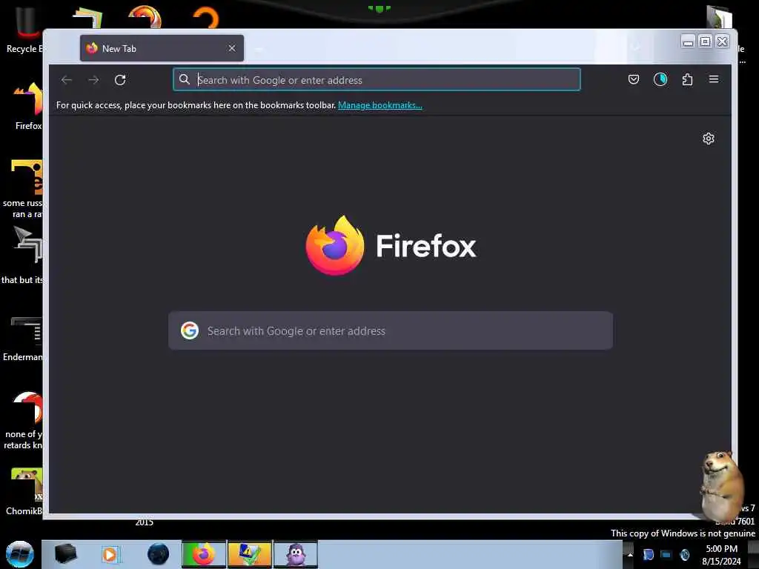Open the Windows Start orb
This screenshot has width=759, height=569.
pos(20,554)
